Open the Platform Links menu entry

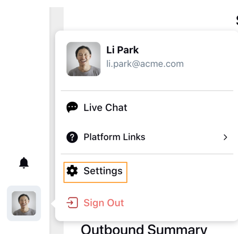click(x=147, y=137)
